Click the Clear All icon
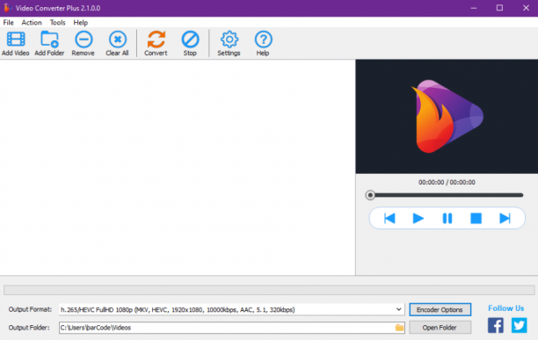538x340 pixels. (x=117, y=39)
